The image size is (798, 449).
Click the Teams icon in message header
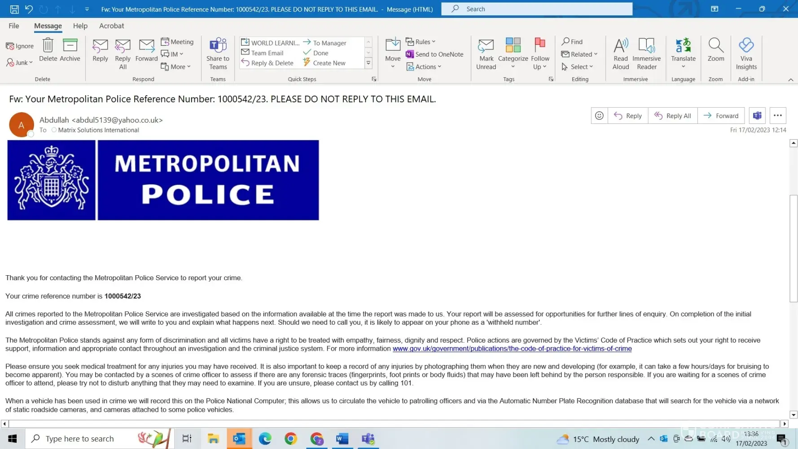coord(757,116)
